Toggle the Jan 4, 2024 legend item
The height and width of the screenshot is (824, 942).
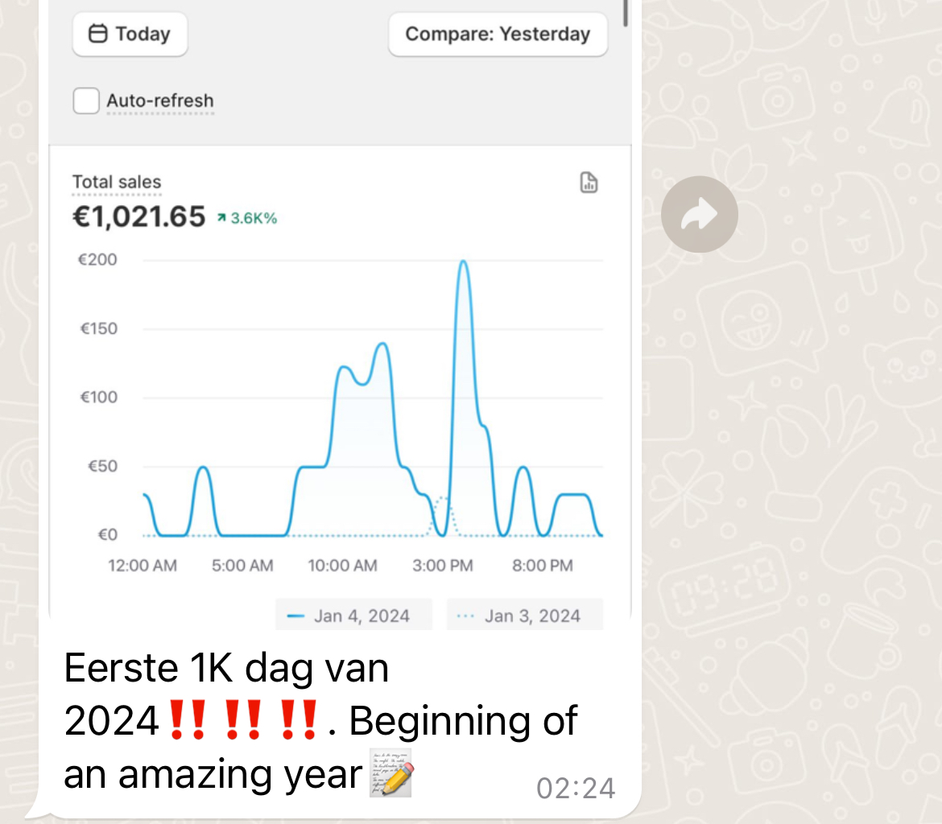(x=353, y=616)
